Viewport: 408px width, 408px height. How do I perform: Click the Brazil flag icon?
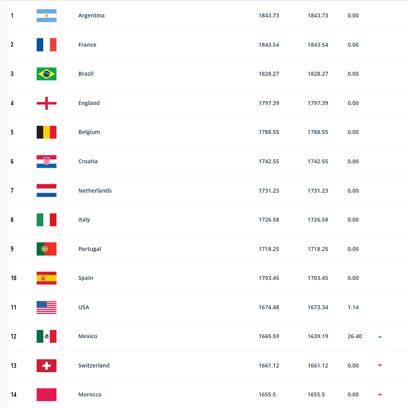46,74
